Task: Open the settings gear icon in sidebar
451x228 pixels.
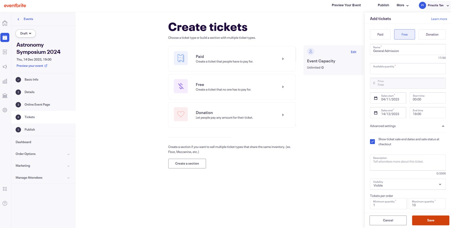Action: pos(5,110)
